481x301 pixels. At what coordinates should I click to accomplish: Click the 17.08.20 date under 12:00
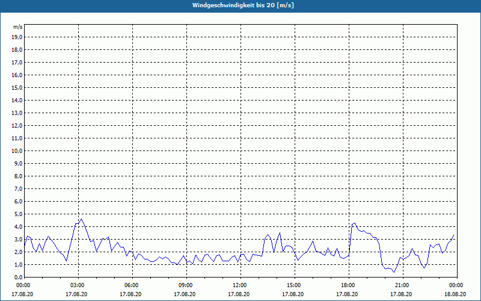tap(239, 294)
